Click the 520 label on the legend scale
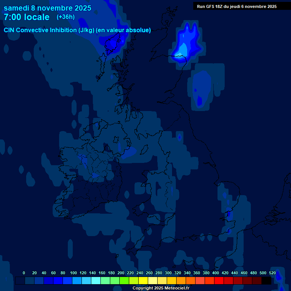This screenshot has height=291, width=291. coord(272,273)
